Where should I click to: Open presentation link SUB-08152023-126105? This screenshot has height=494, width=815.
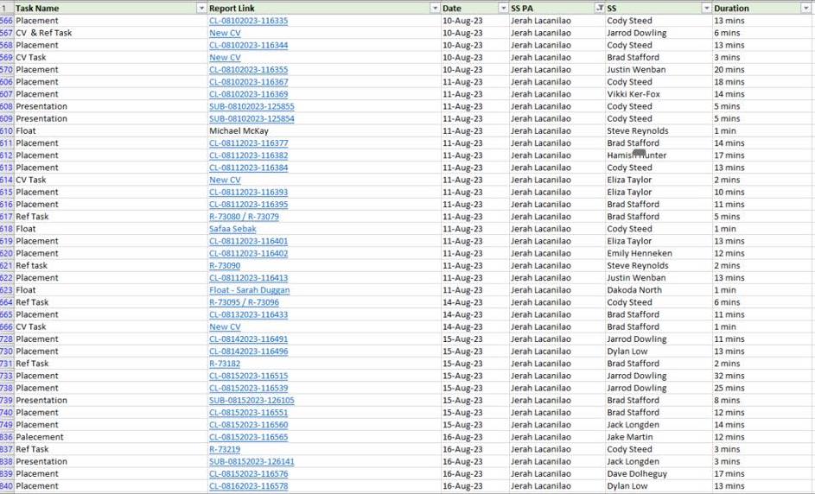pyautogui.click(x=252, y=401)
